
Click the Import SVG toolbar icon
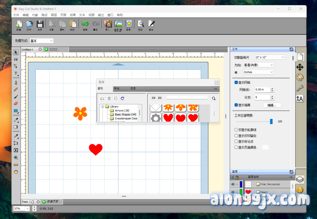point(108,24)
